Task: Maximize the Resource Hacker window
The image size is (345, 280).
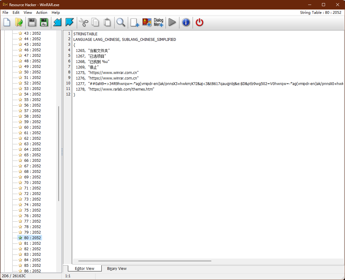Action: 323,5
